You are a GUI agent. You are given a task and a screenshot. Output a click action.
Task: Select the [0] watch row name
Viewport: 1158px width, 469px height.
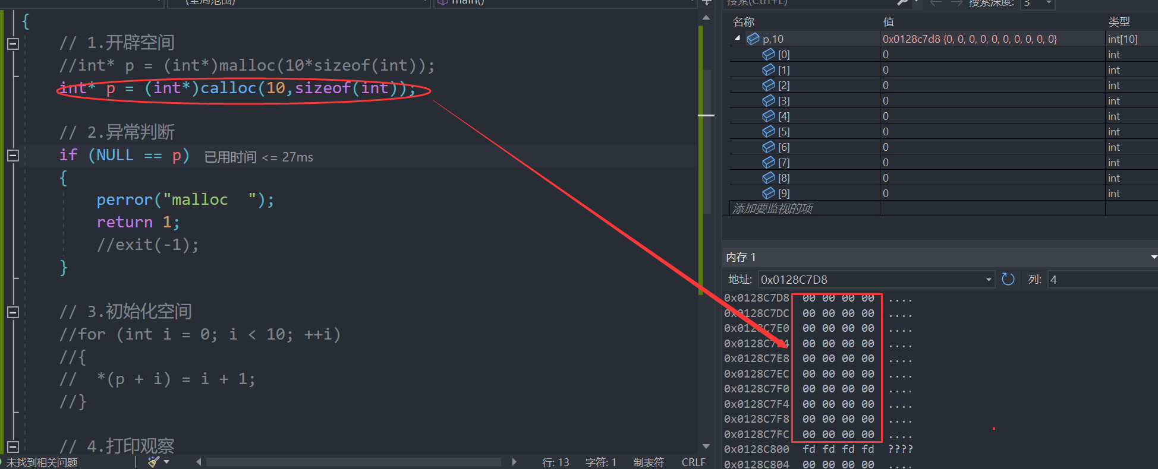pos(784,55)
